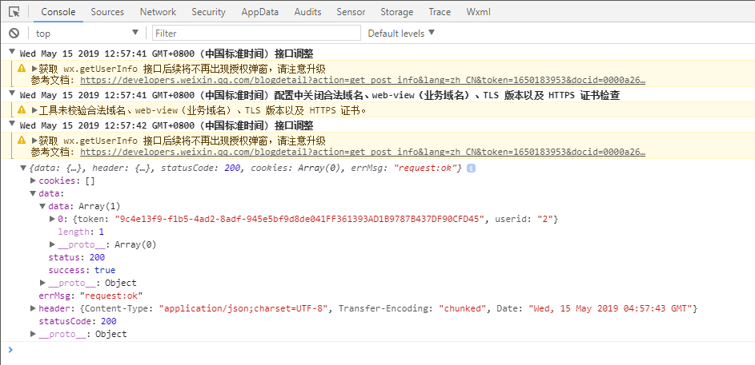Collapse the data: Array(1) node
The height and width of the screenshot is (365, 755).
tap(42, 206)
